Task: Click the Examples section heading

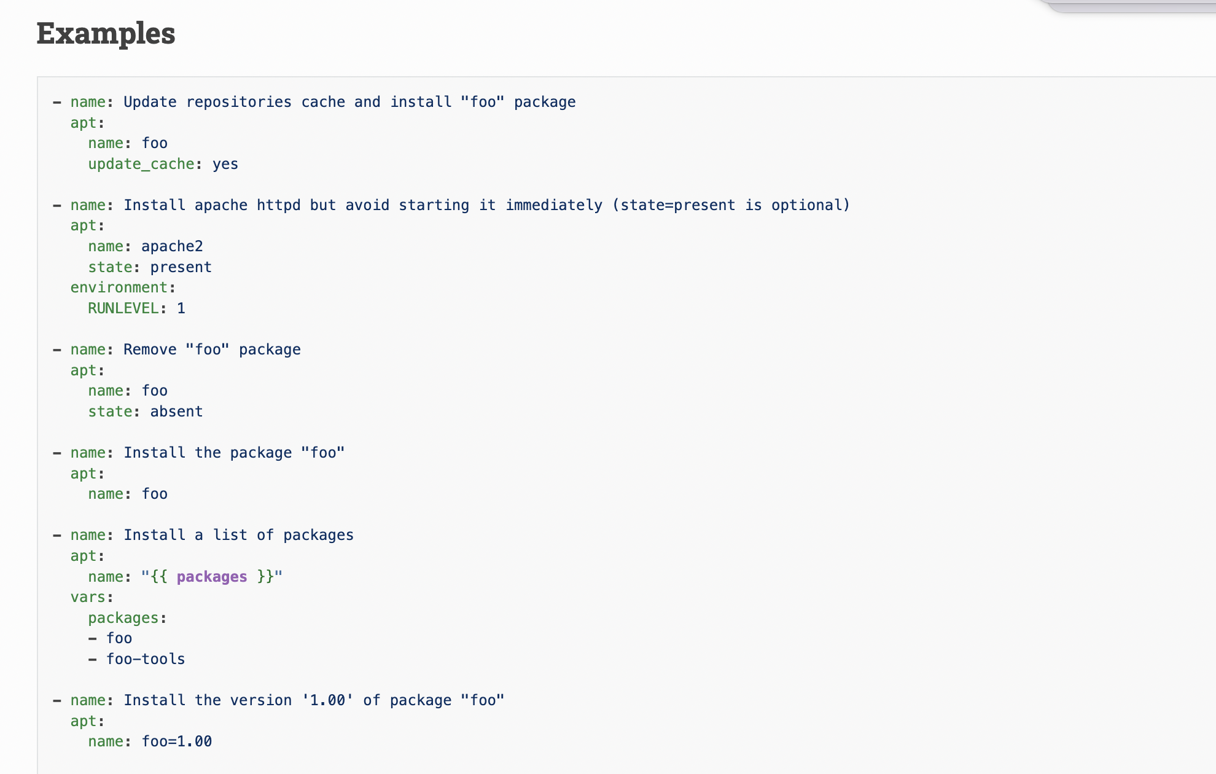Action: [106, 33]
